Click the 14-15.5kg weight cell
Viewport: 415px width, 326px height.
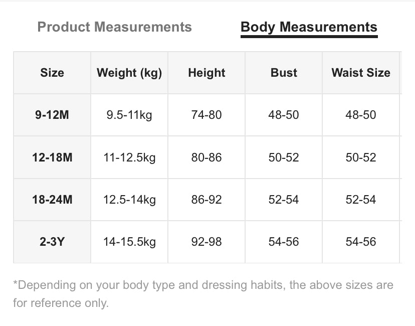pyautogui.click(x=129, y=242)
